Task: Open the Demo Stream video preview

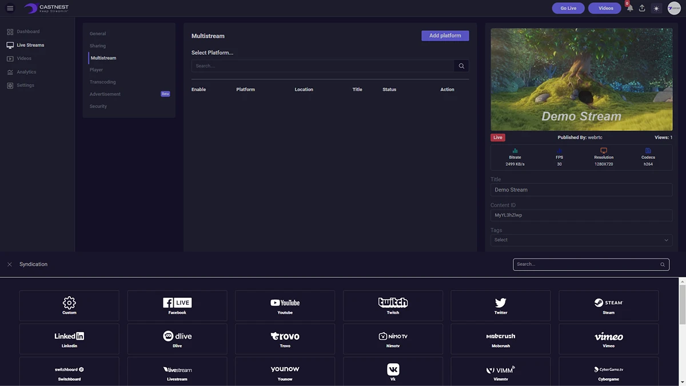Action: click(x=581, y=79)
